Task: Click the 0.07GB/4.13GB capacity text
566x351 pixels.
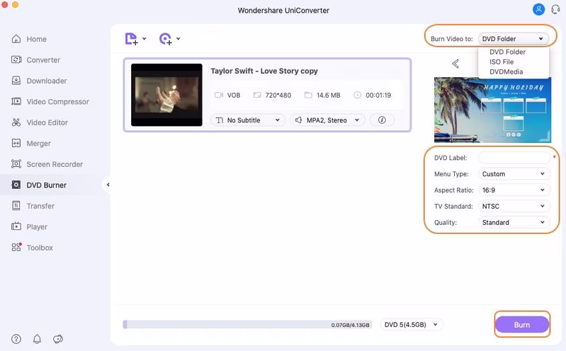Action: click(350, 325)
